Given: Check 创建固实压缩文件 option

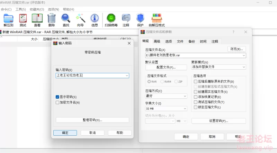Looking at the screenshot, I should tap(196, 92).
